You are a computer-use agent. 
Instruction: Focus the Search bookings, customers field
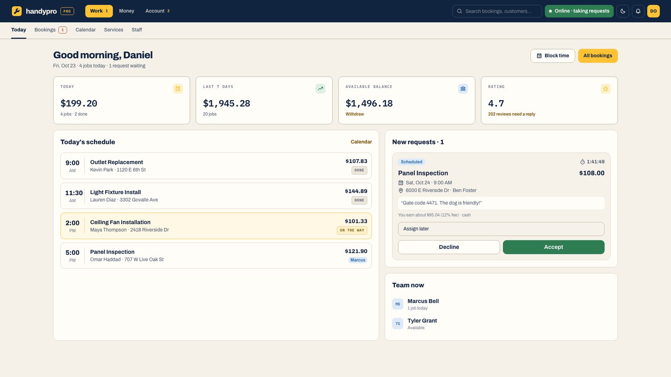(497, 11)
